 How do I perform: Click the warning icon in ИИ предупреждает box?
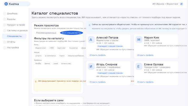coord(36,82)
